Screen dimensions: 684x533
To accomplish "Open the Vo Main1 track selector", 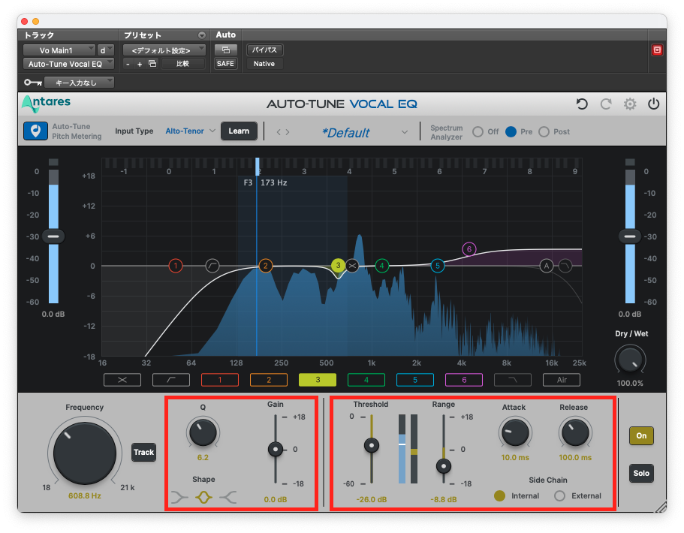I will coord(60,50).
